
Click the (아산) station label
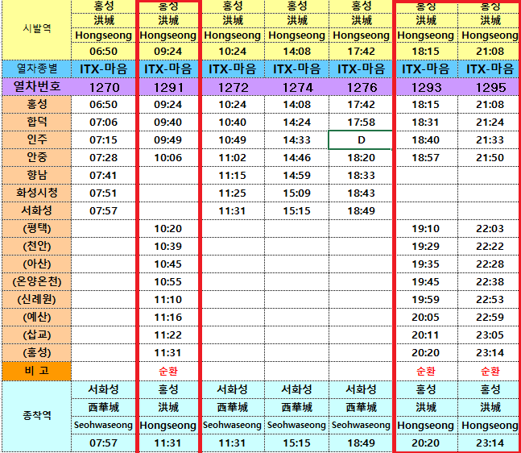pos(37,264)
